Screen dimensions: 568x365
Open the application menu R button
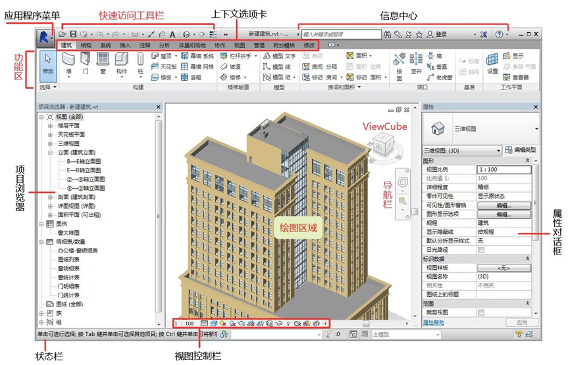(45, 37)
